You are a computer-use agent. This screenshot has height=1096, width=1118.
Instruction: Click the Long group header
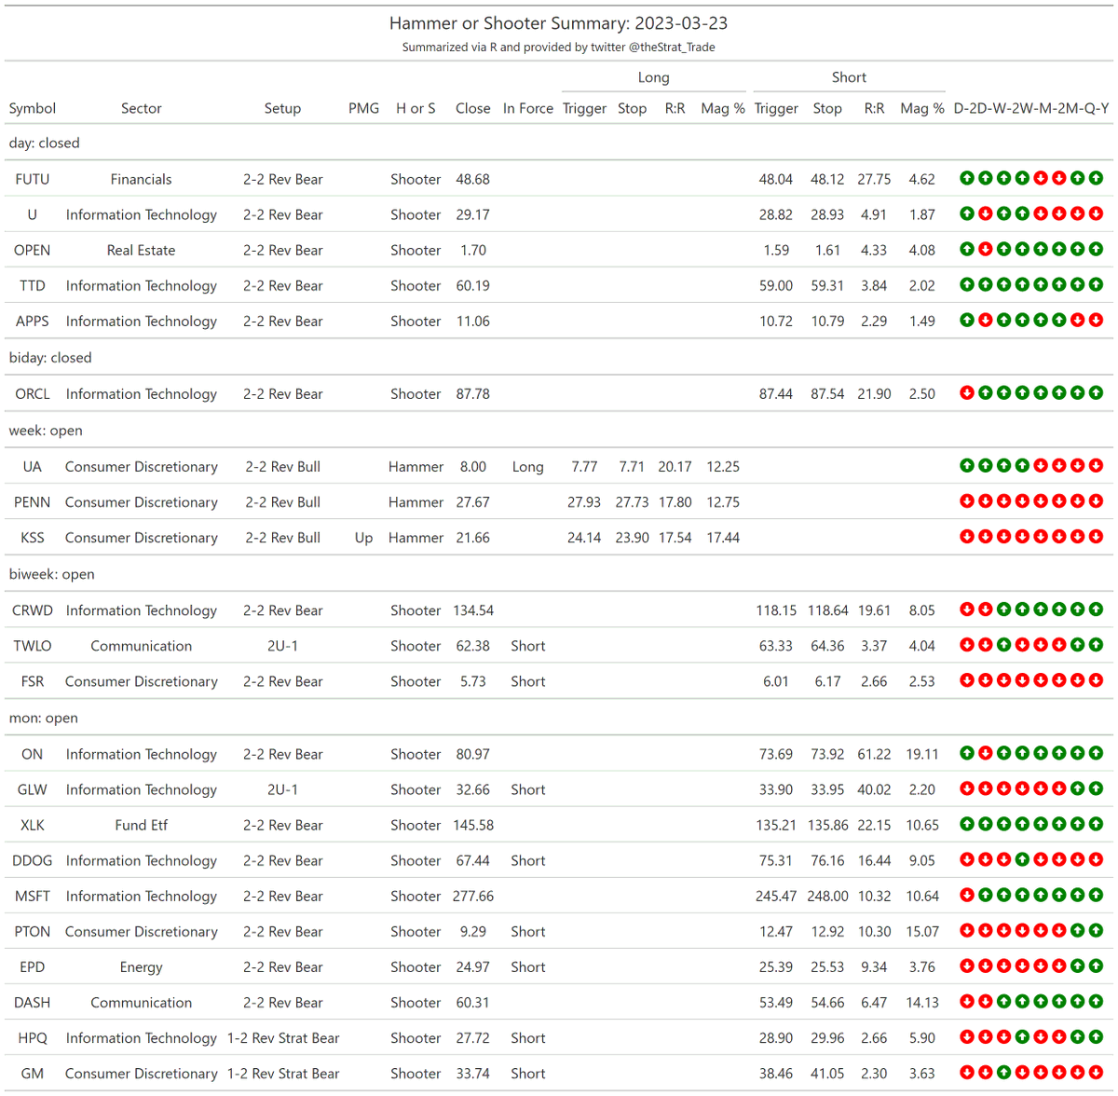(654, 77)
